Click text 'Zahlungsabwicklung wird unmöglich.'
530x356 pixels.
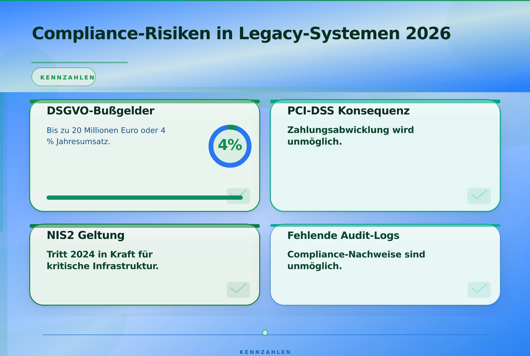click(351, 136)
